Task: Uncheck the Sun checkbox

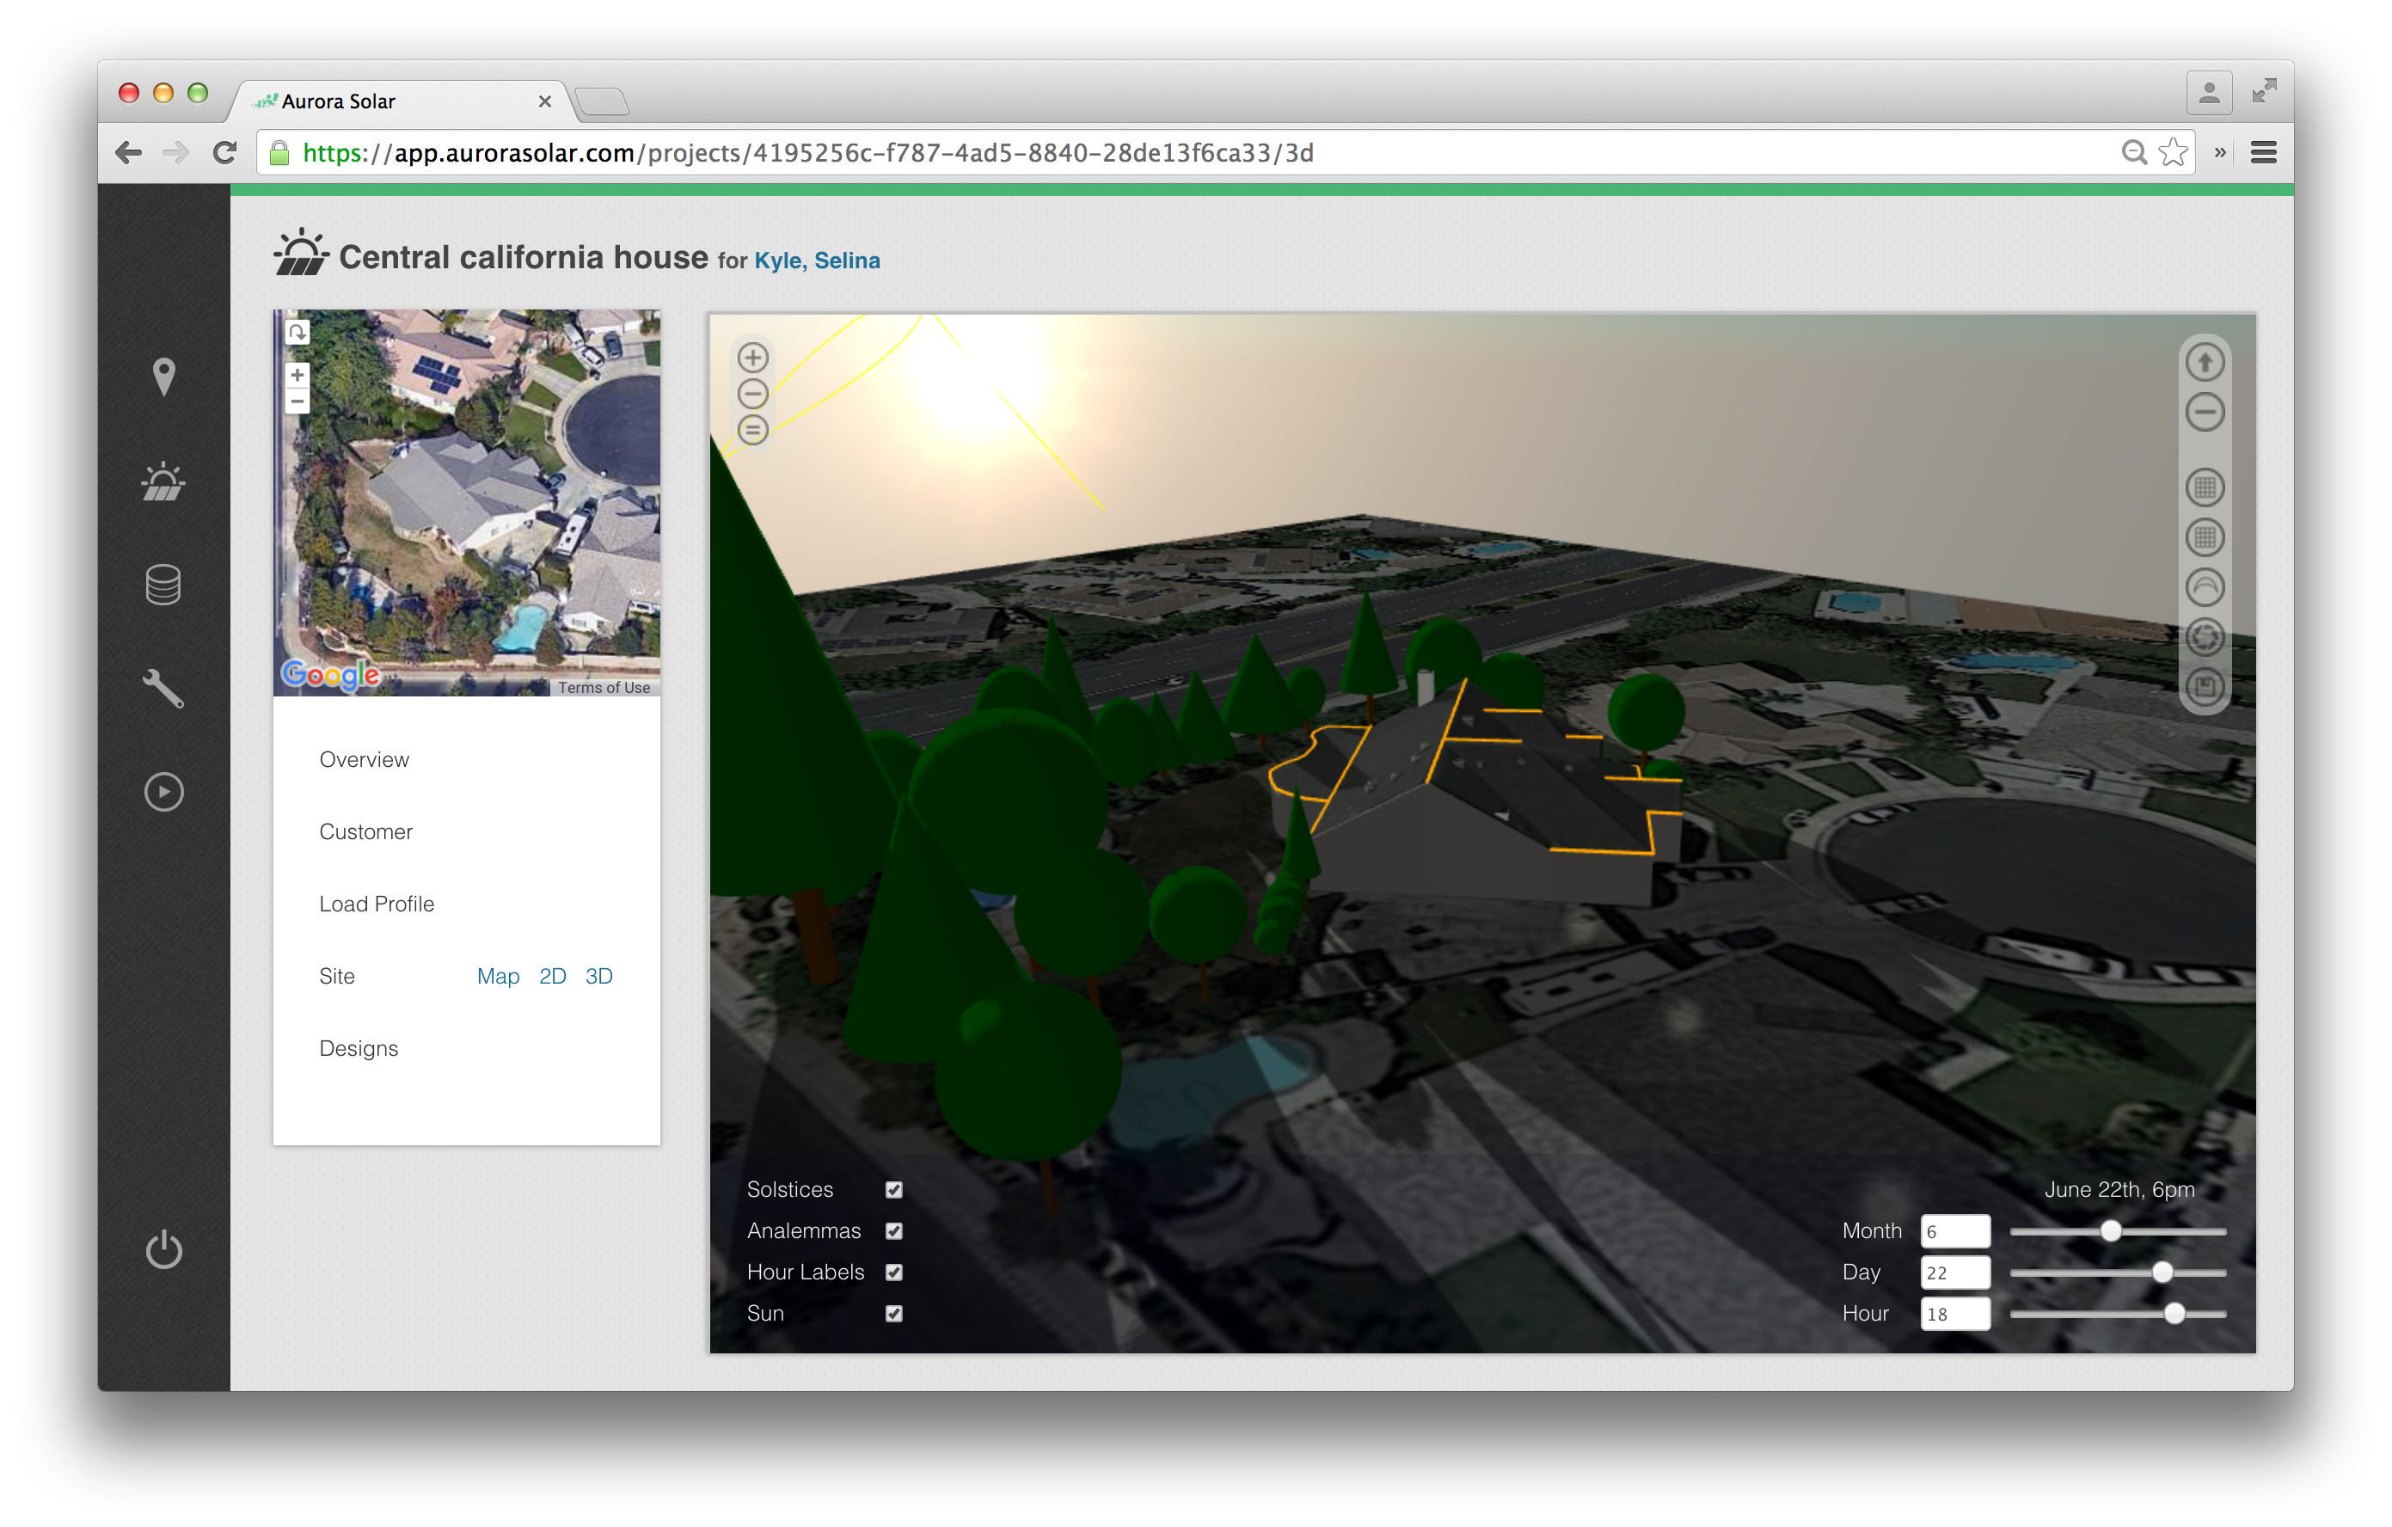Action: [x=894, y=1314]
